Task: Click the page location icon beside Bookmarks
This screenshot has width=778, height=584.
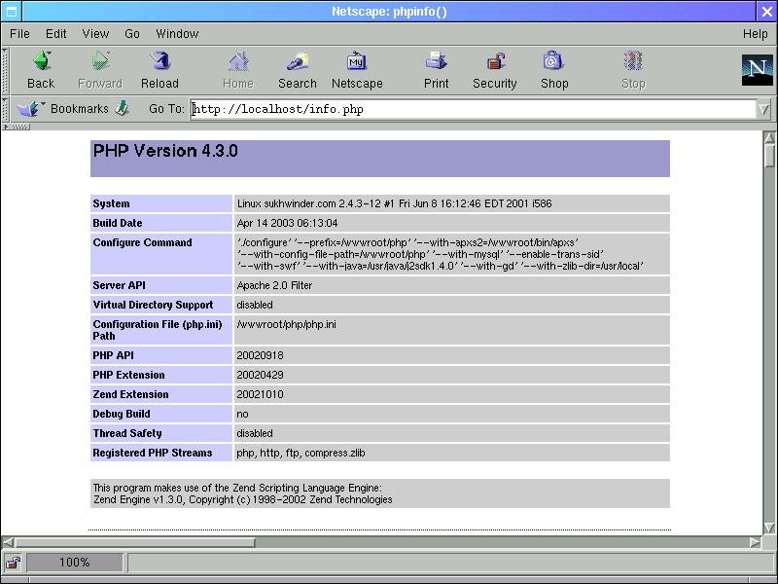Action: pyautogui.click(x=123, y=109)
